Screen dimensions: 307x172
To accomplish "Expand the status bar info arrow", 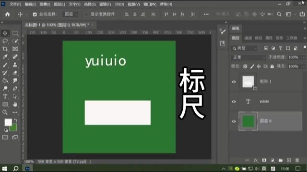I will (x=91, y=161).
